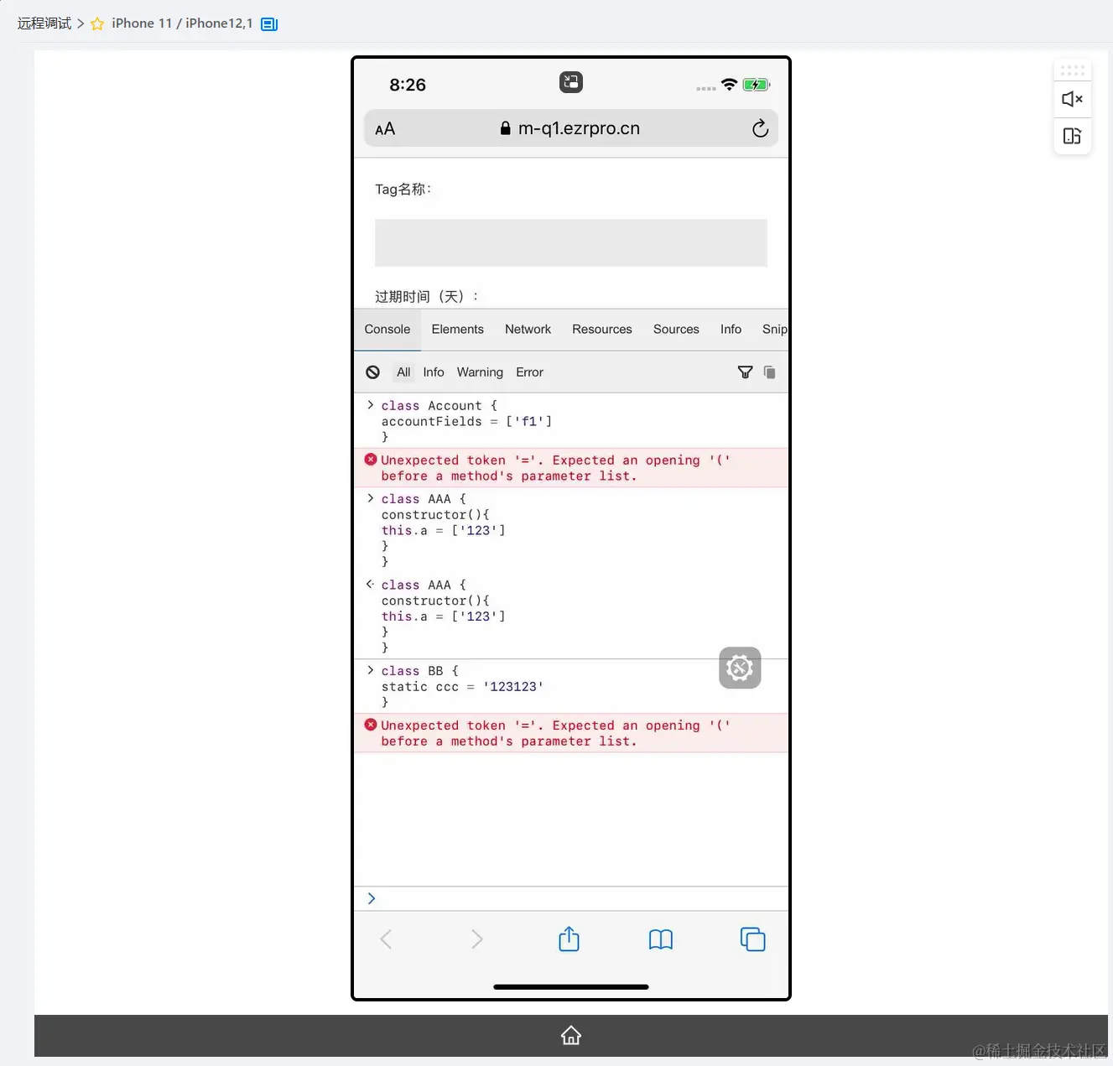Go back in Safari

point(386,939)
